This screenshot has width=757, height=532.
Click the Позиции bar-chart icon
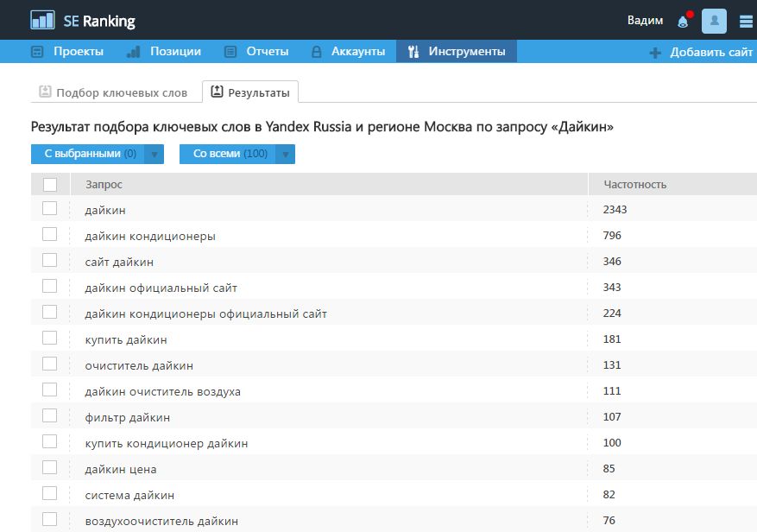tap(133, 52)
